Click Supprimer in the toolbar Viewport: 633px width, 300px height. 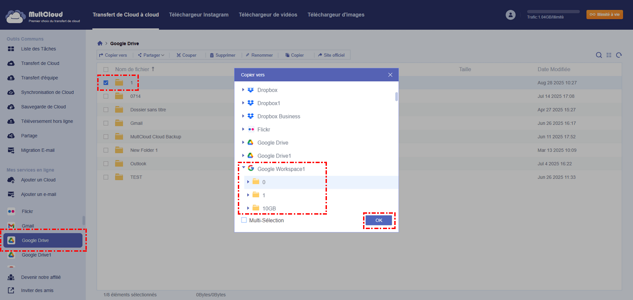[x=222, y=55]
